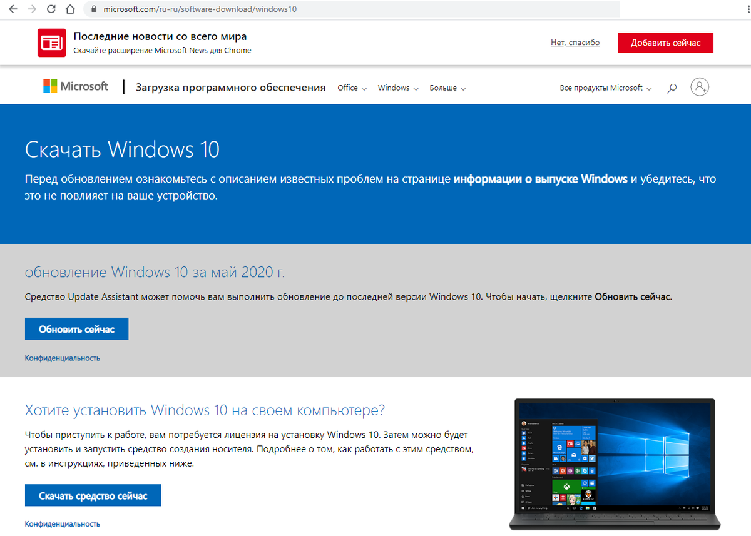Click the padlock site security icon
This screenshot has width=751, height=536.
pos(94,9)
